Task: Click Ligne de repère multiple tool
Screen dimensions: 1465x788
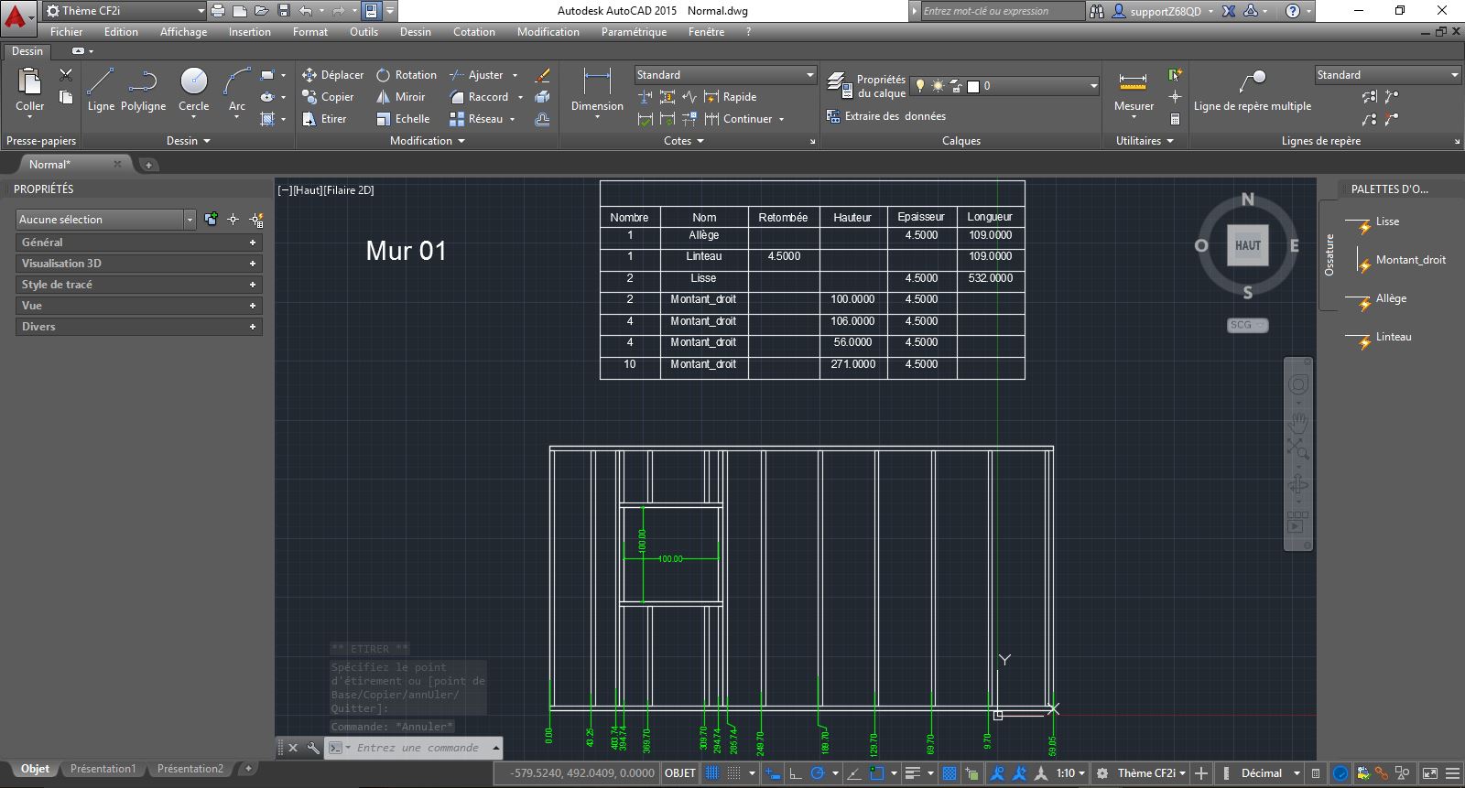Action: (x=1252, y=90)
